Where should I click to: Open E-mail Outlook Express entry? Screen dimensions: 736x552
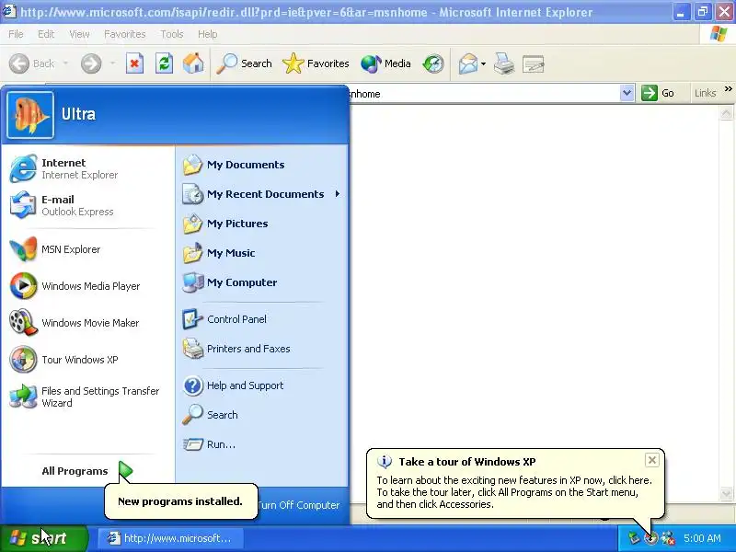point(87,205)
